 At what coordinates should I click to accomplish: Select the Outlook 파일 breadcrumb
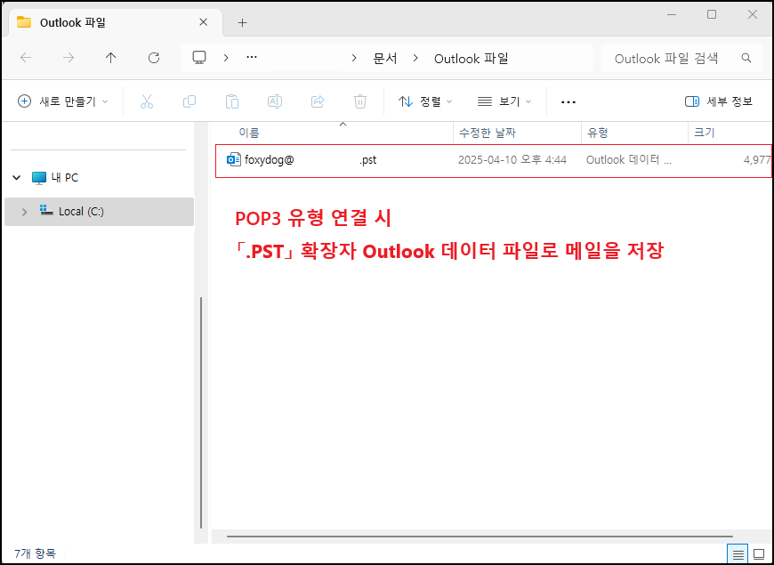(472, 59)
